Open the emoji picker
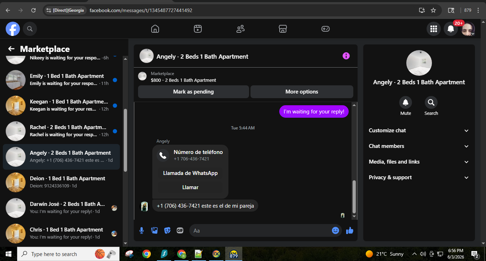The height and width of the screenshot is (261, 486). coord(336,230)
